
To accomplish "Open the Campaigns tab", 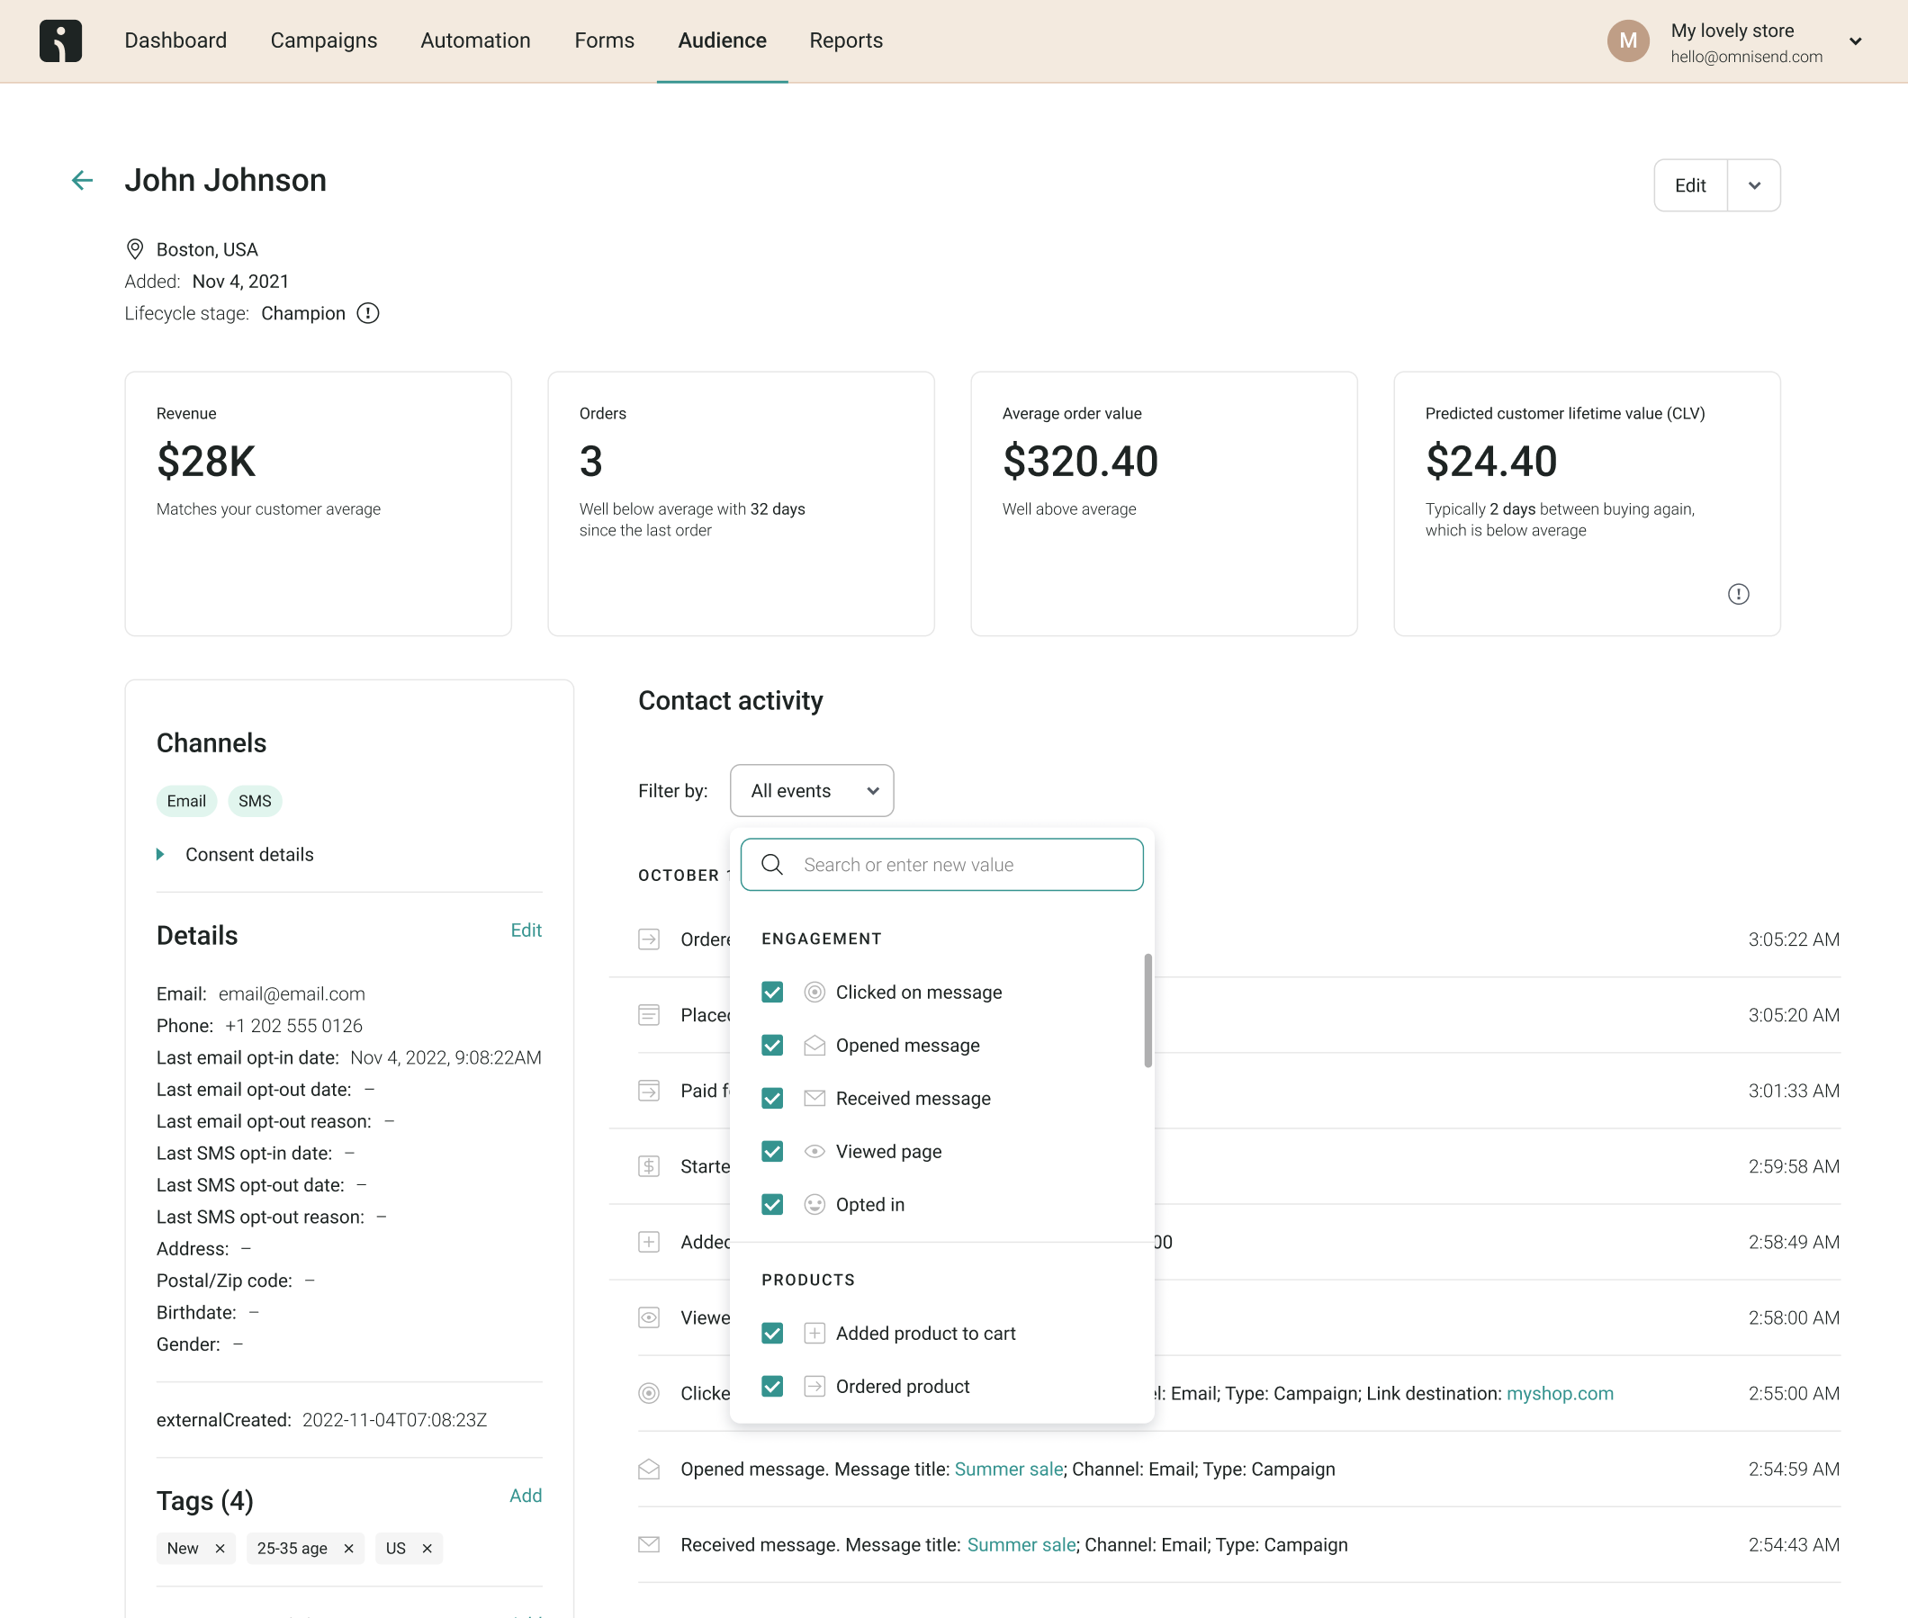I will [324, 40].
